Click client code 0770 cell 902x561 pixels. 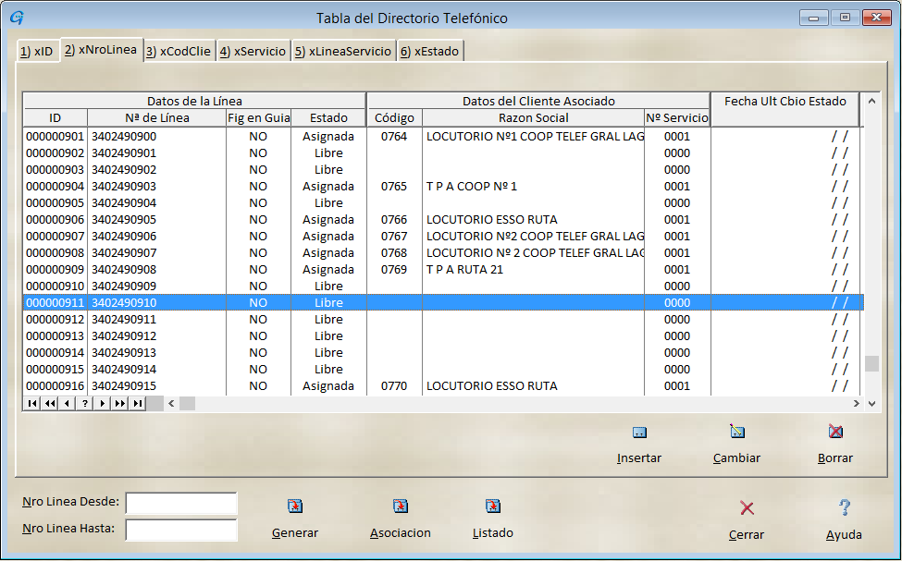pyautogui.click(x=394, y=386)
